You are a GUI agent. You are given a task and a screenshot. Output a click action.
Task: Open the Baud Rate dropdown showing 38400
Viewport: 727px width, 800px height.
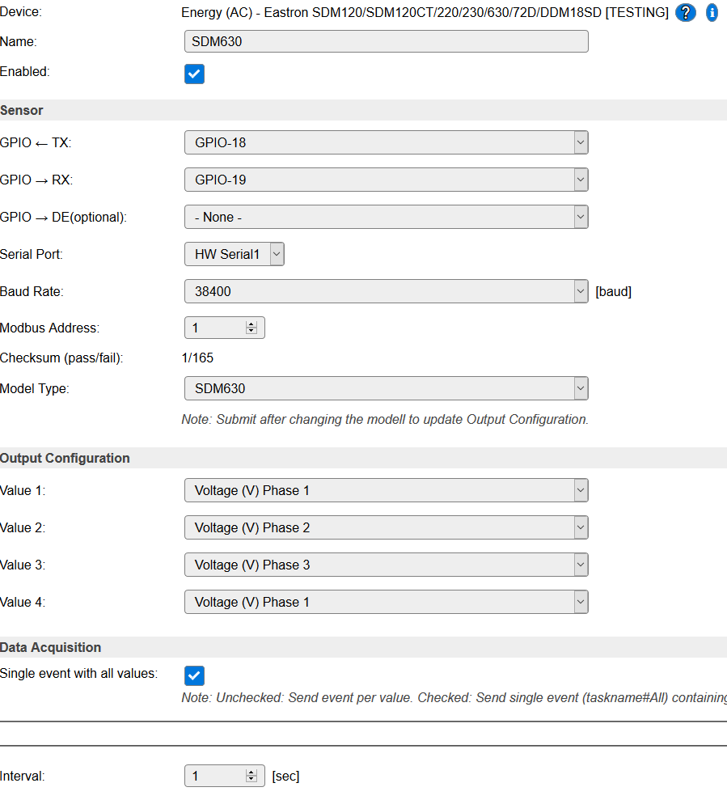click(x=387, y=291)
